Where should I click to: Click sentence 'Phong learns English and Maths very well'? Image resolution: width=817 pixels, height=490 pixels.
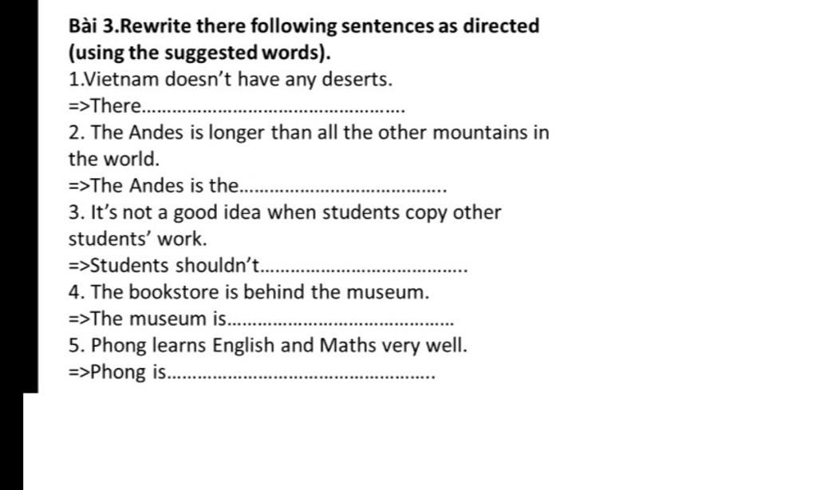268,346
